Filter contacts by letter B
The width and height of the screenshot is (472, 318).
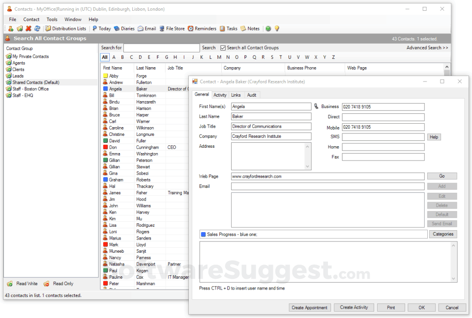coord(121,56)
